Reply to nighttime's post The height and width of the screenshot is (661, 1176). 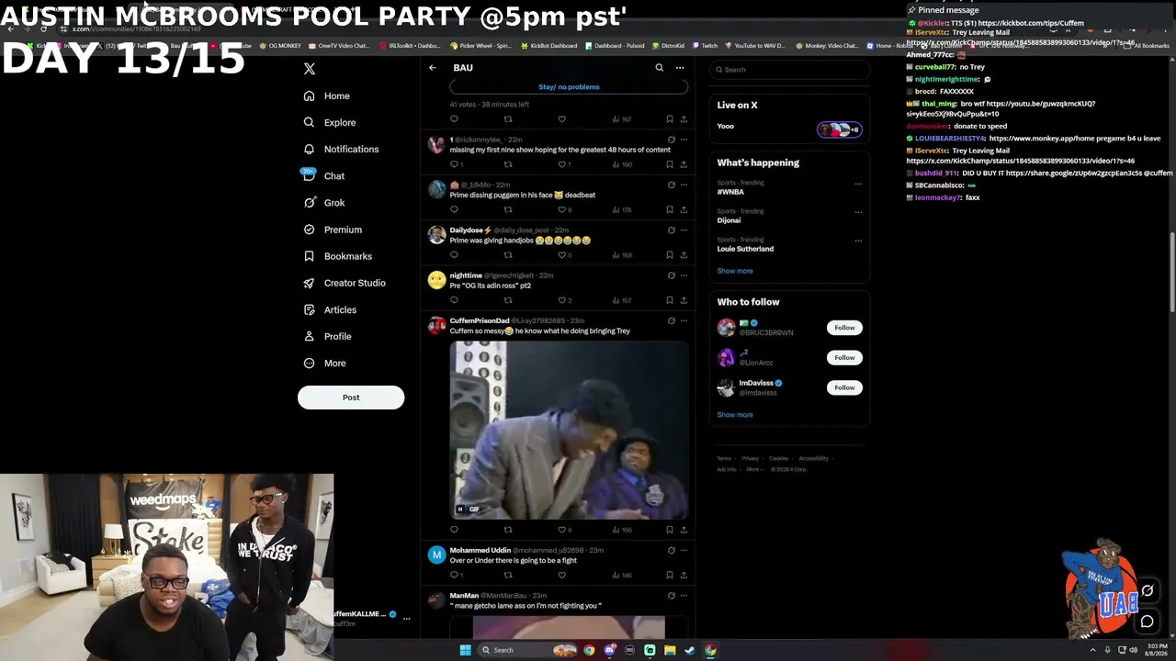(454, 300)
